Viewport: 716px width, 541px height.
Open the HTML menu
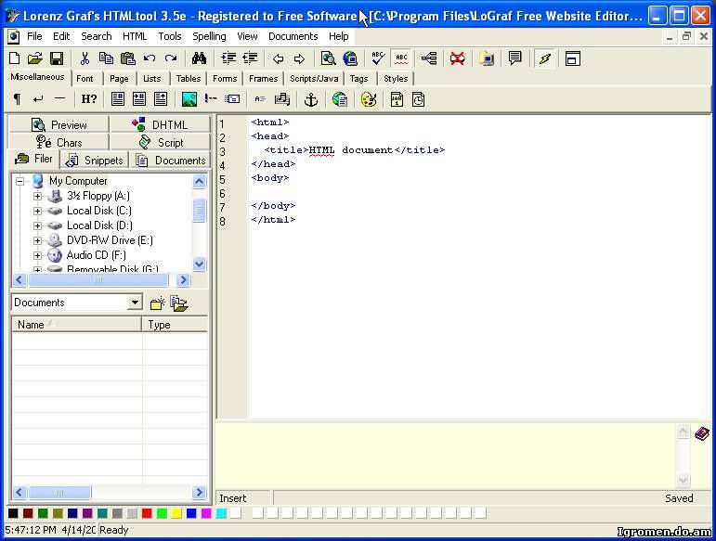(135, 36)
